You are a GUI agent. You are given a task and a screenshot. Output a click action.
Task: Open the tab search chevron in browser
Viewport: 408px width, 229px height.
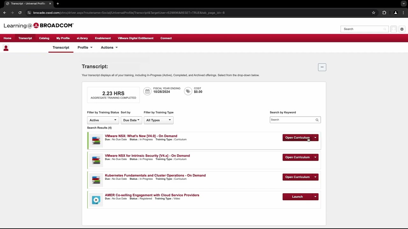pyautogui.click(x=404, y=3)
